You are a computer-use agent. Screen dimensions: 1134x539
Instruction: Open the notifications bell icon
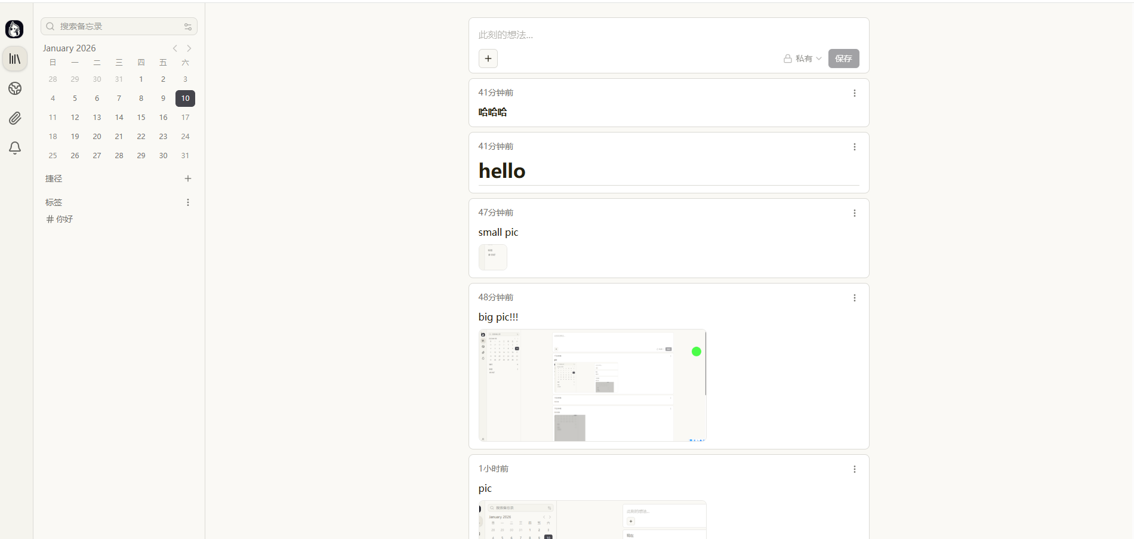15,148
